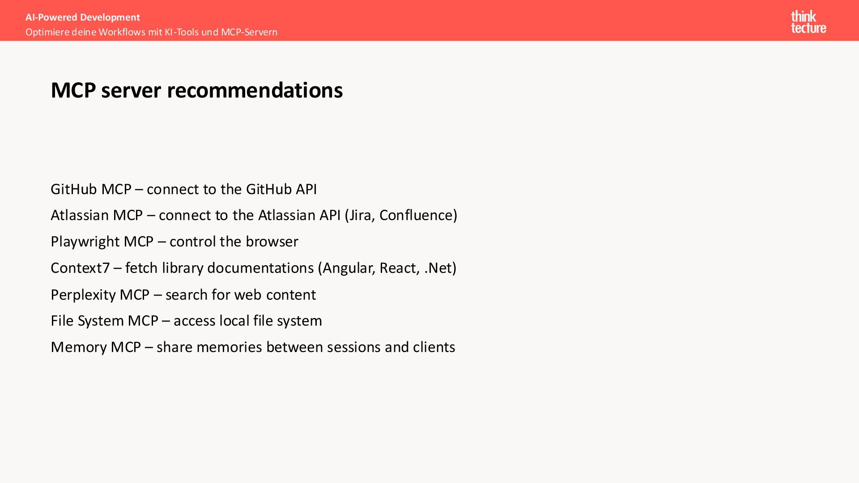Click the 'File System MCP' list entry
Screen dimensions: 859x483
pyautogui.click(x=186, y=321)
